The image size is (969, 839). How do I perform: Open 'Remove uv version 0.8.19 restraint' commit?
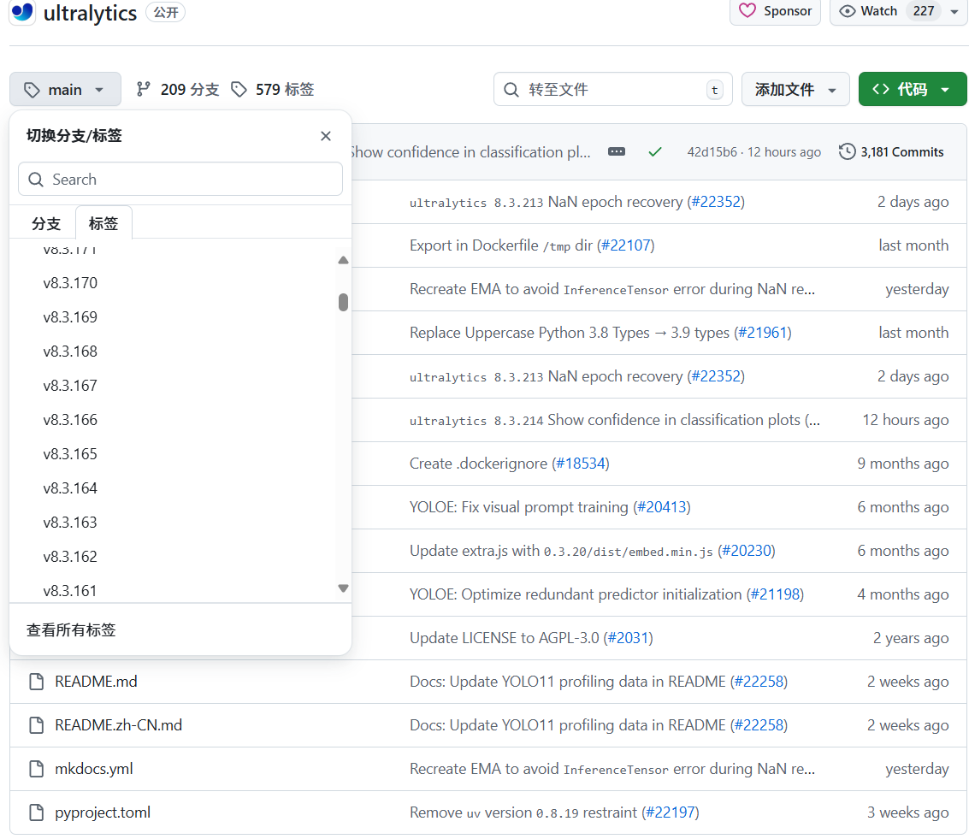(x=523, y=812)
